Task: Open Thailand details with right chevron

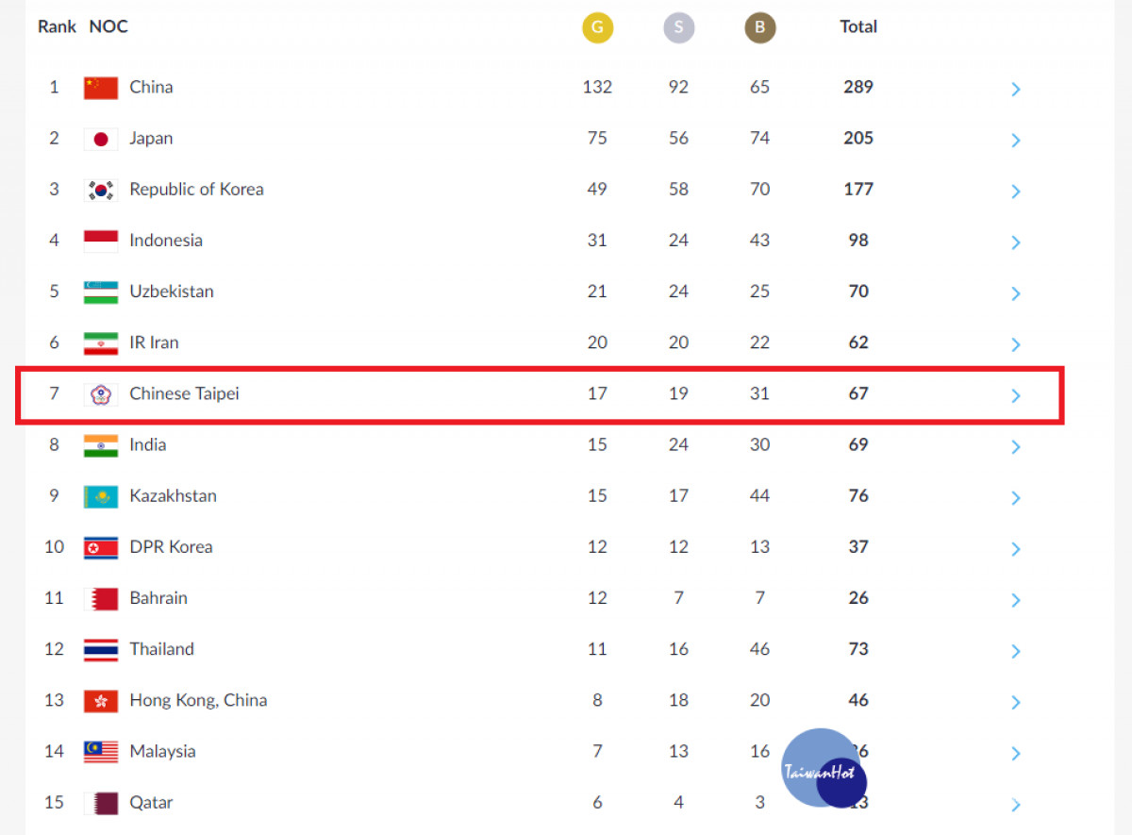Action: point(1016,651)
